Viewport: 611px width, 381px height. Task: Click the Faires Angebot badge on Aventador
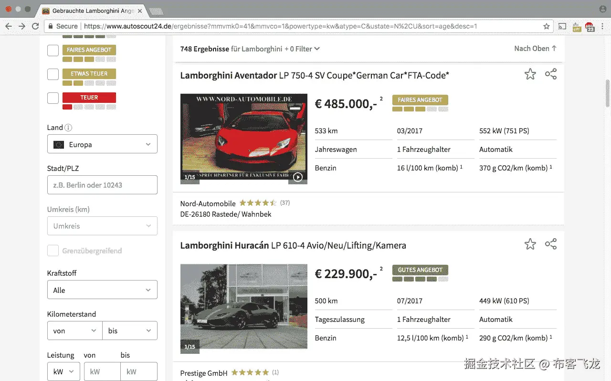[x=420, y=100]
